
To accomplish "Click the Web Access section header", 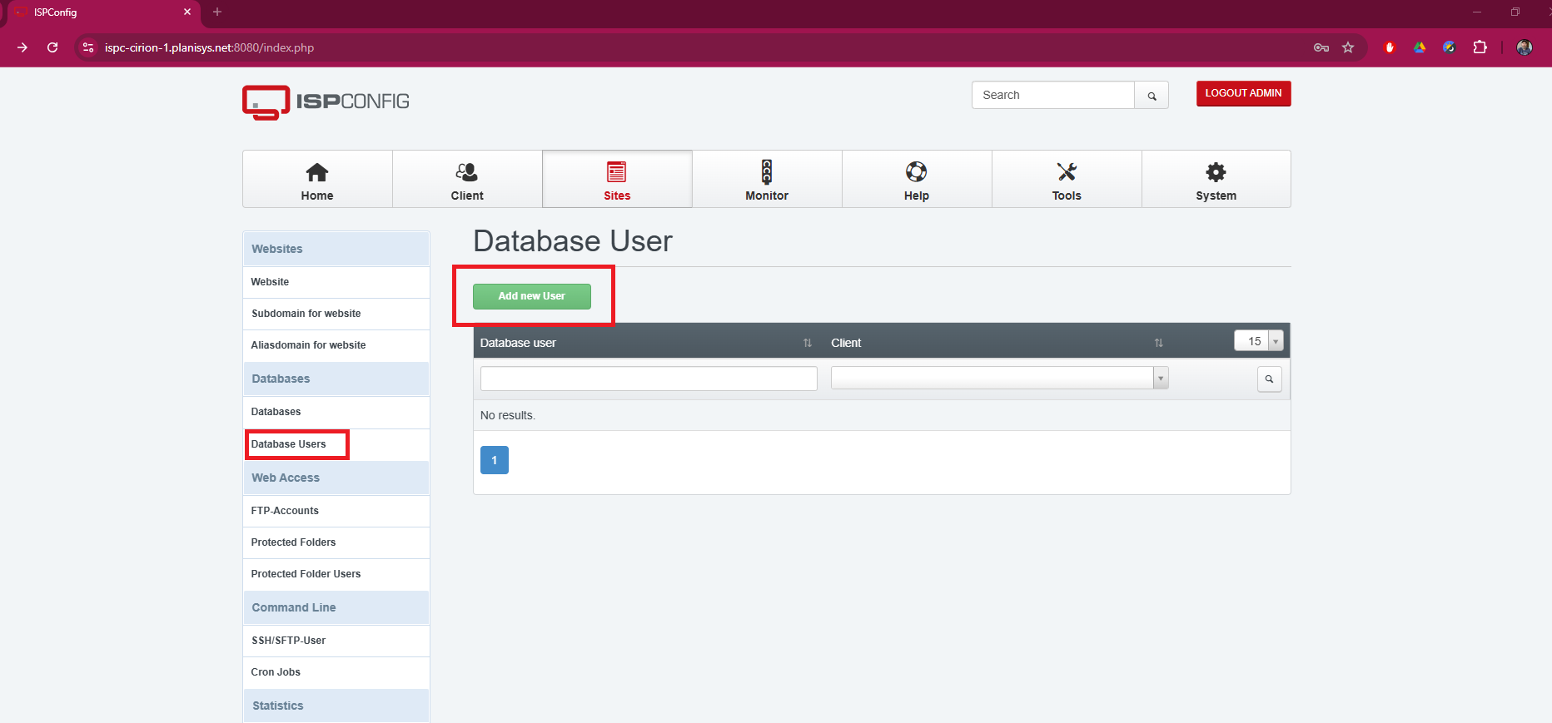I will coord(336,478).
